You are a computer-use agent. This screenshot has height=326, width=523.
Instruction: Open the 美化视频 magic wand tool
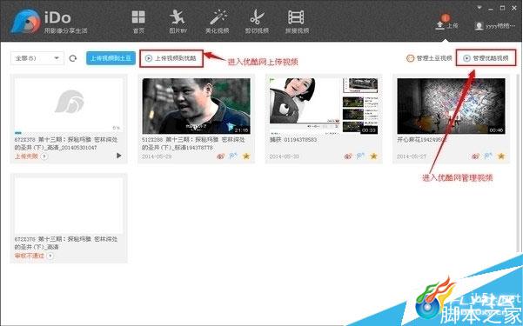pos(218,22)
